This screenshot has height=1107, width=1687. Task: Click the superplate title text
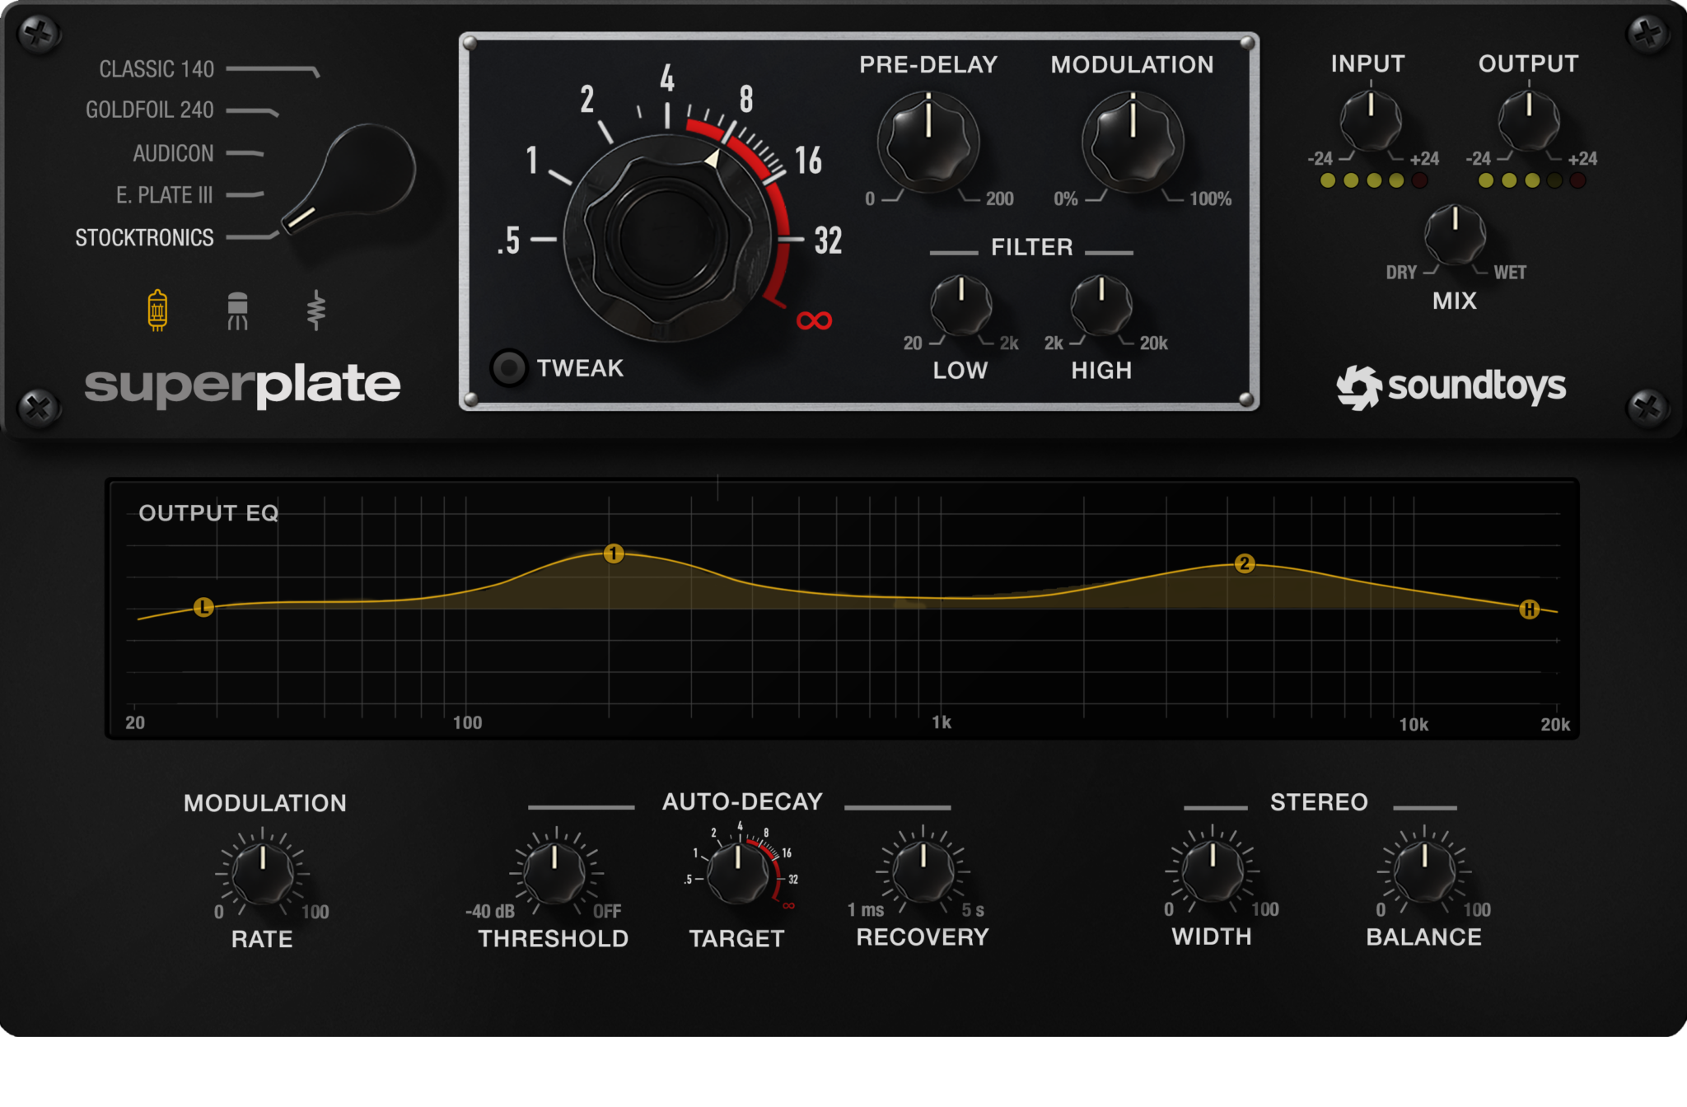coord(245,384)
